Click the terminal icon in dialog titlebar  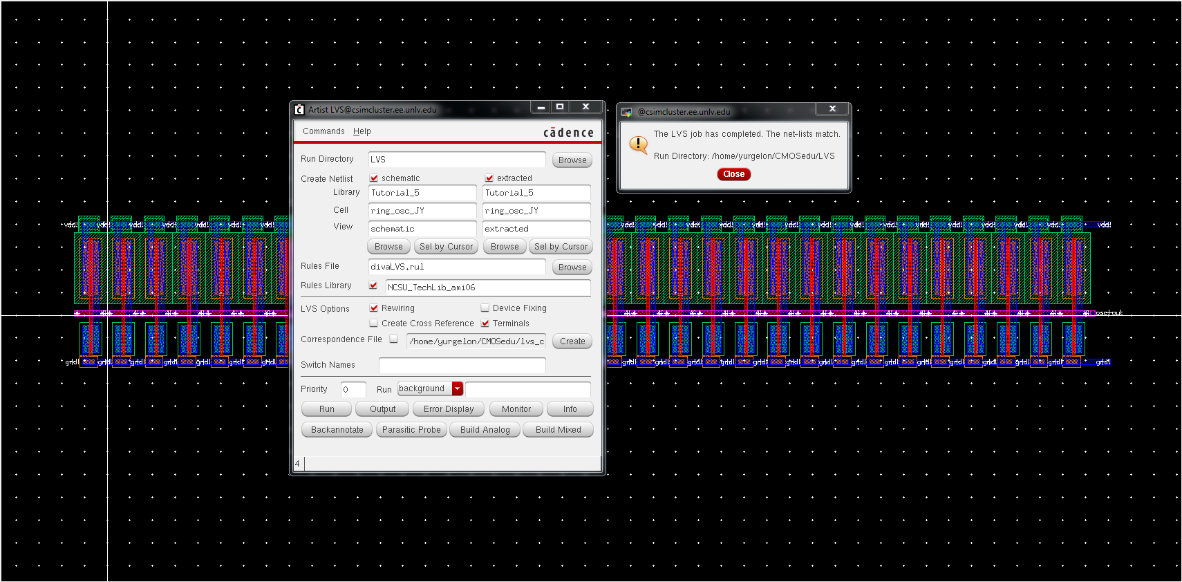pos(626,112)
